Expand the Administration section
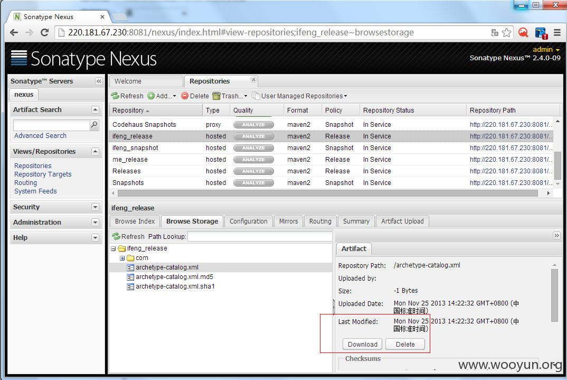The image size is (567, 380). (x=95, y=222)
